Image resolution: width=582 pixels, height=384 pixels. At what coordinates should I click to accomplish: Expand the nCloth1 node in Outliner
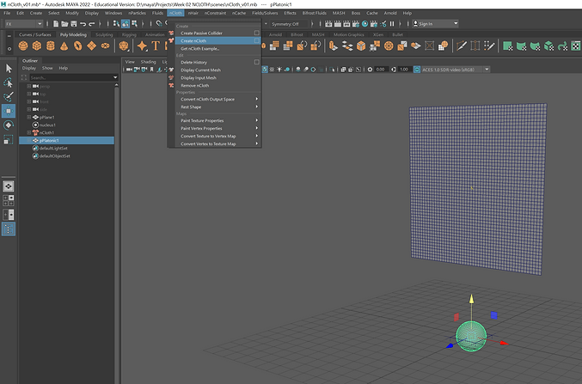[x=28, y=132]
